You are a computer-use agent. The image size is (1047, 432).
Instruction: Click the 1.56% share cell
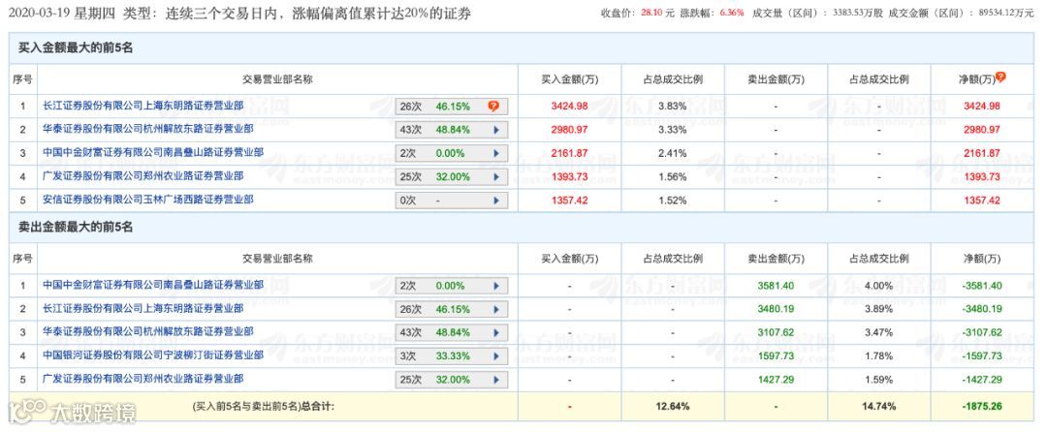[x=672, y=176]
